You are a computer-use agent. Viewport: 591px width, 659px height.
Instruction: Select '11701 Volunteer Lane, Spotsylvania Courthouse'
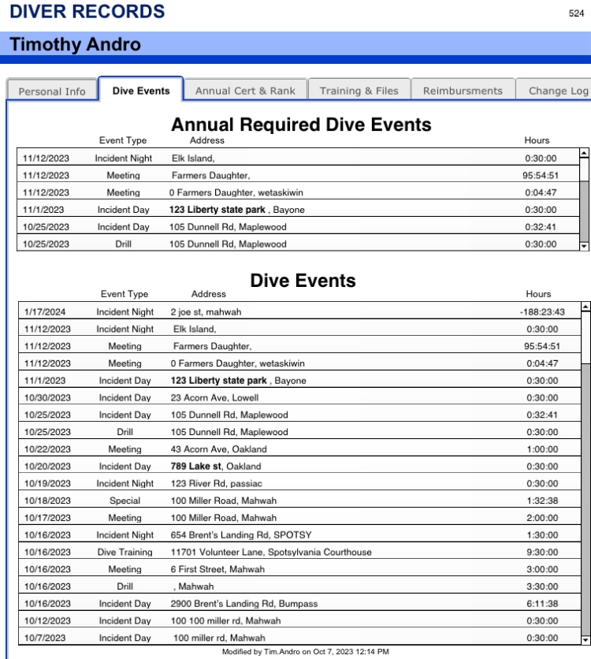[271, 552]
